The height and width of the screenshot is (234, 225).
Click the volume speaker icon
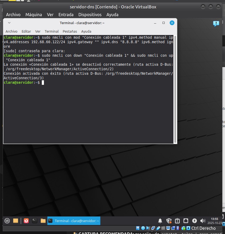point(203,220)
